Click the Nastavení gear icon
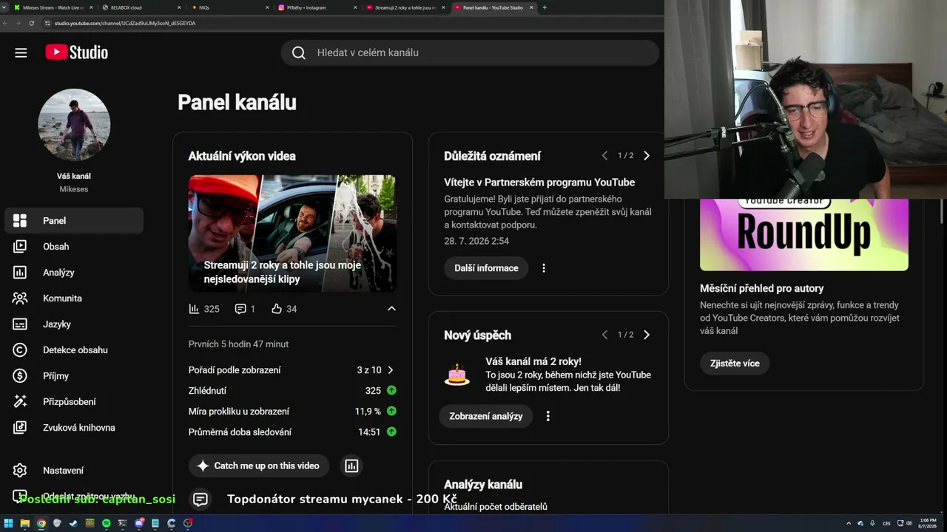 [x=20, y=471]
